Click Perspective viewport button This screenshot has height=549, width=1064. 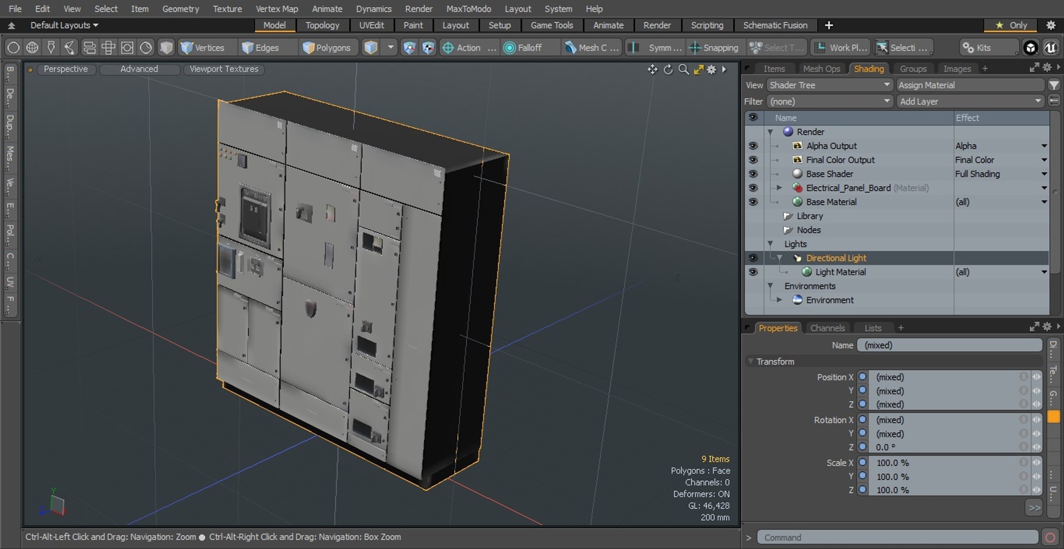click(65, 69)
